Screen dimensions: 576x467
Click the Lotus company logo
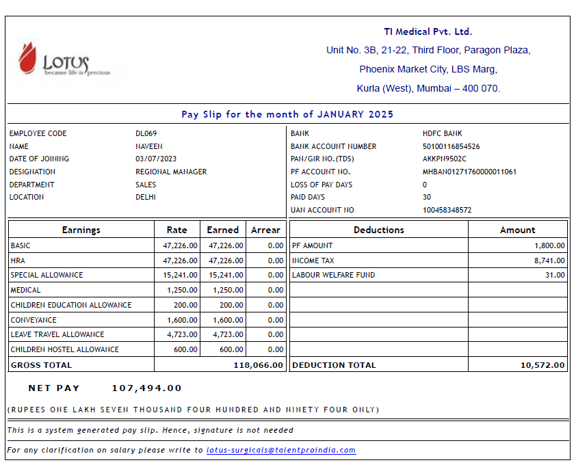pyautogui.click(x=63, y=60)
